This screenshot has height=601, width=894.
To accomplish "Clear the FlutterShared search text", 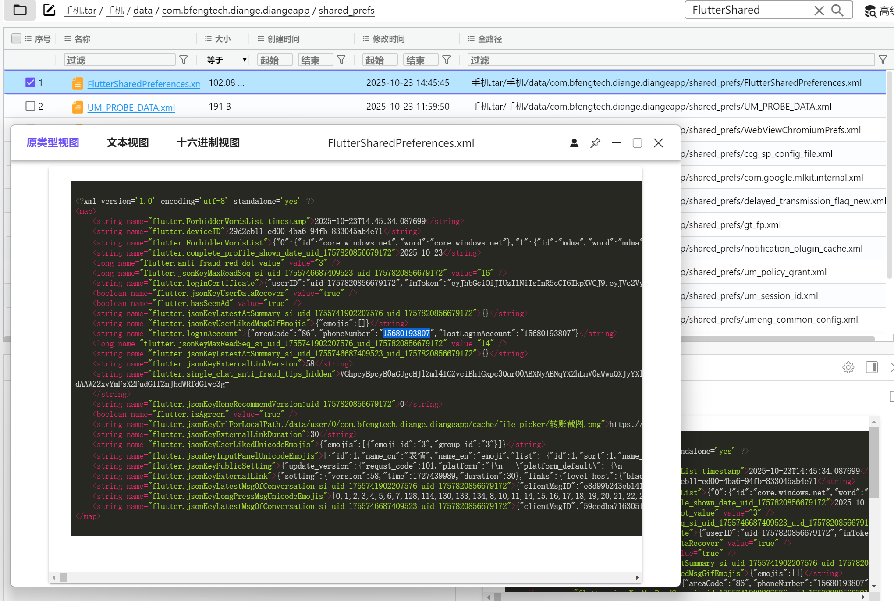I will point(819,10).
